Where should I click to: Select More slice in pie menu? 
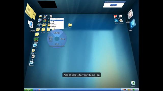[x=57, y=44]
